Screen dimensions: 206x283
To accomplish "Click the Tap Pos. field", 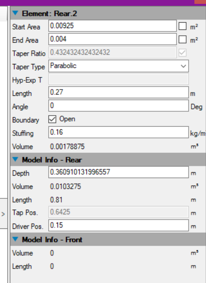I will pyautogui.click(x=118, y=212).
